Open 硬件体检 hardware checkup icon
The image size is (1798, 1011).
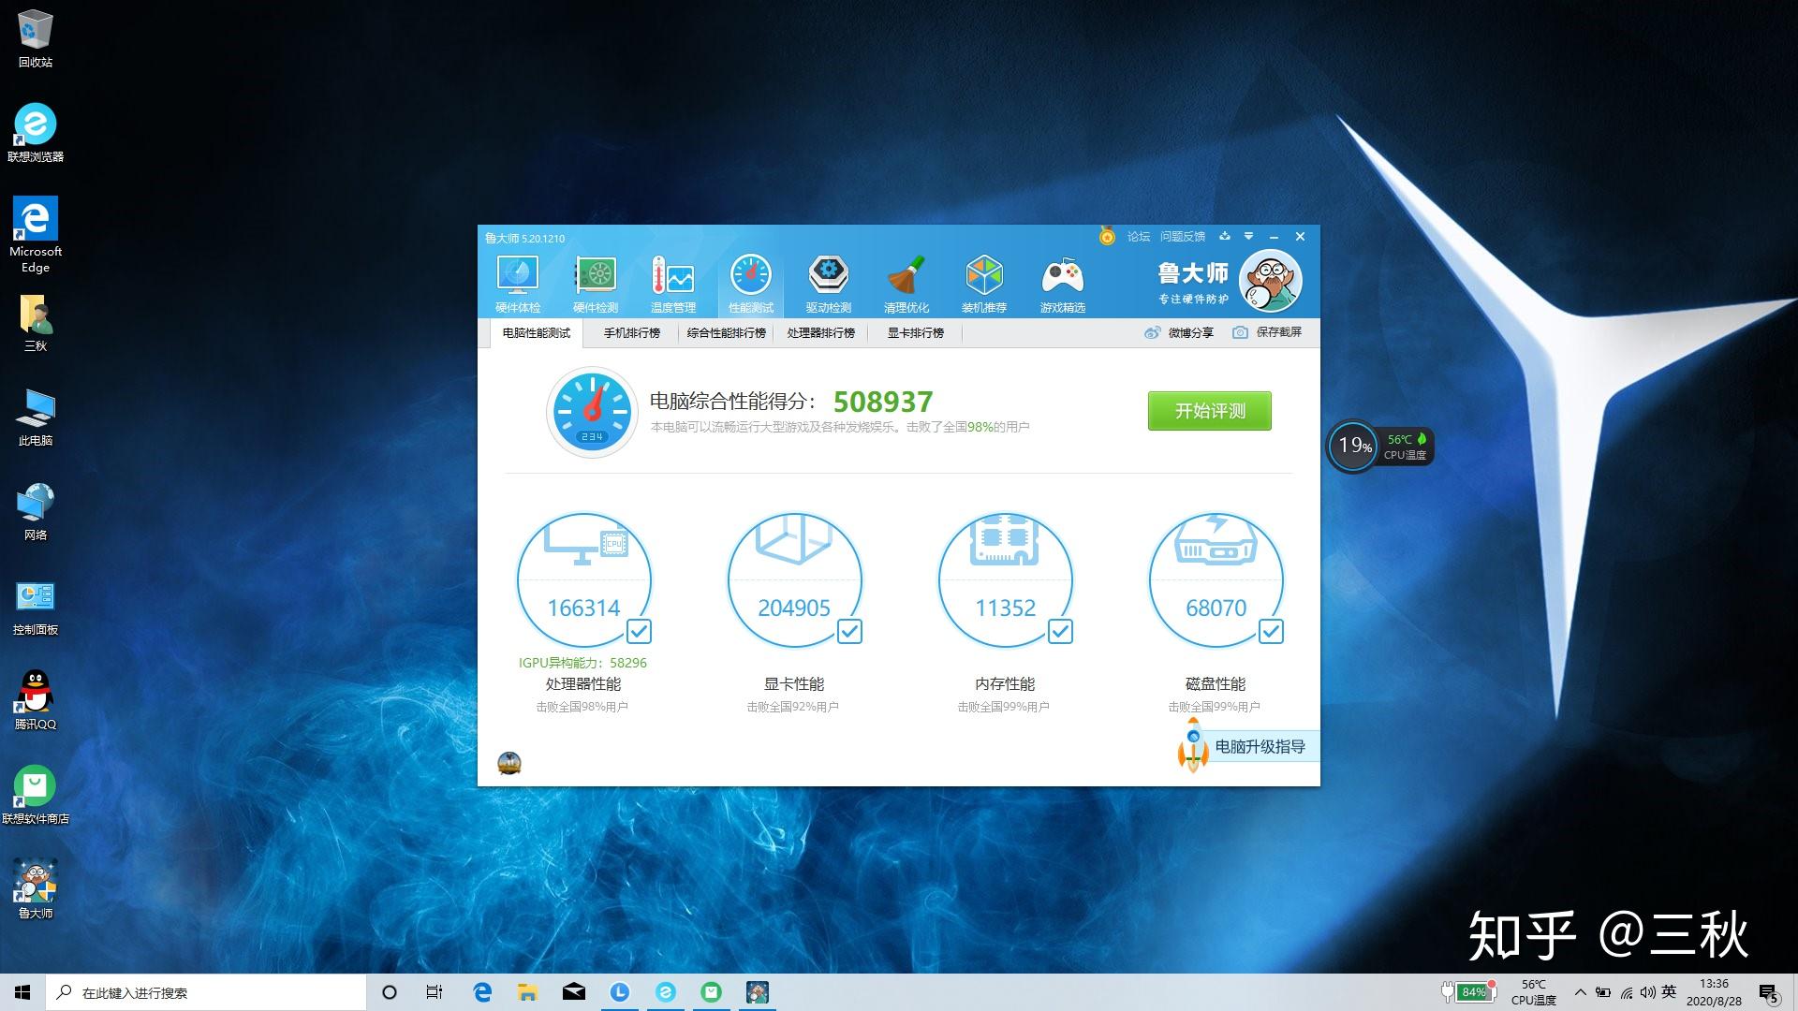pos(518,284)
